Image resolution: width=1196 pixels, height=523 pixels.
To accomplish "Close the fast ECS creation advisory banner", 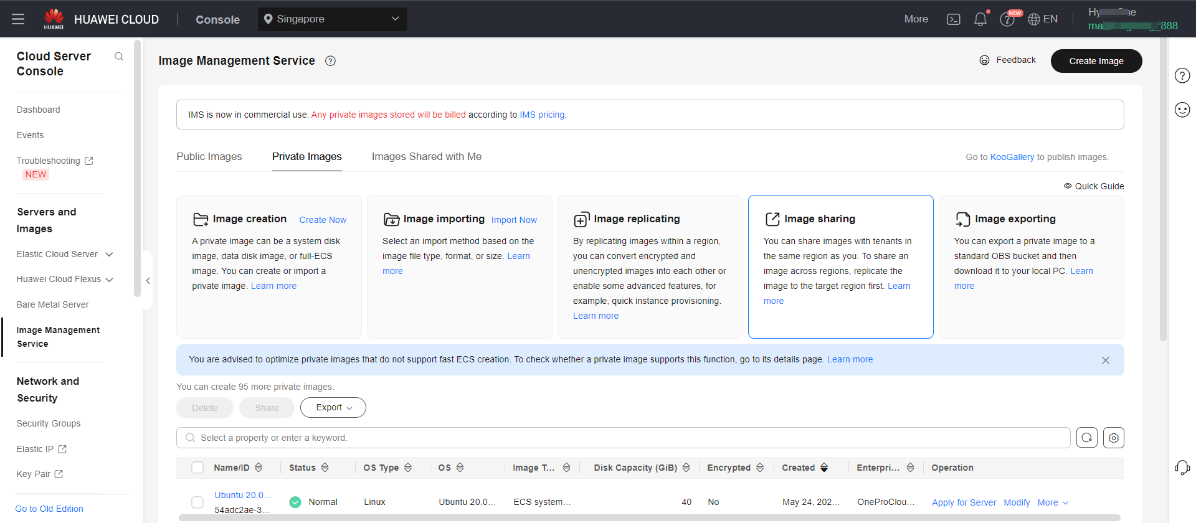I will [x=1106, y=360].
